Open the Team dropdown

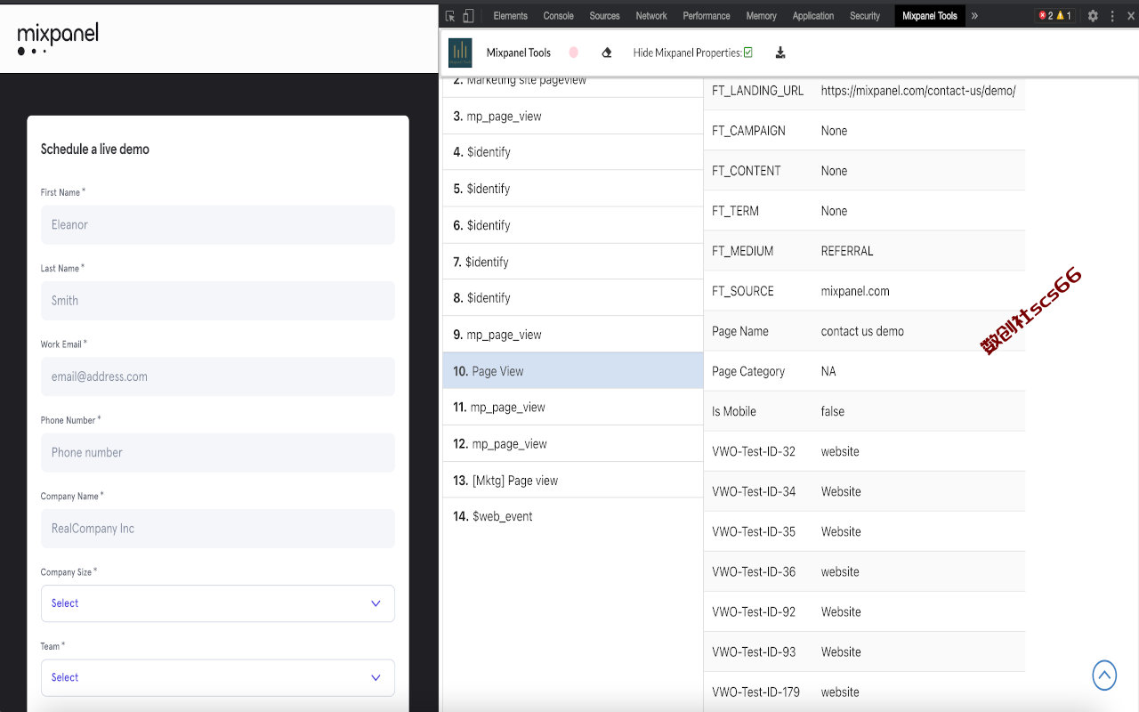pos(218,677)
